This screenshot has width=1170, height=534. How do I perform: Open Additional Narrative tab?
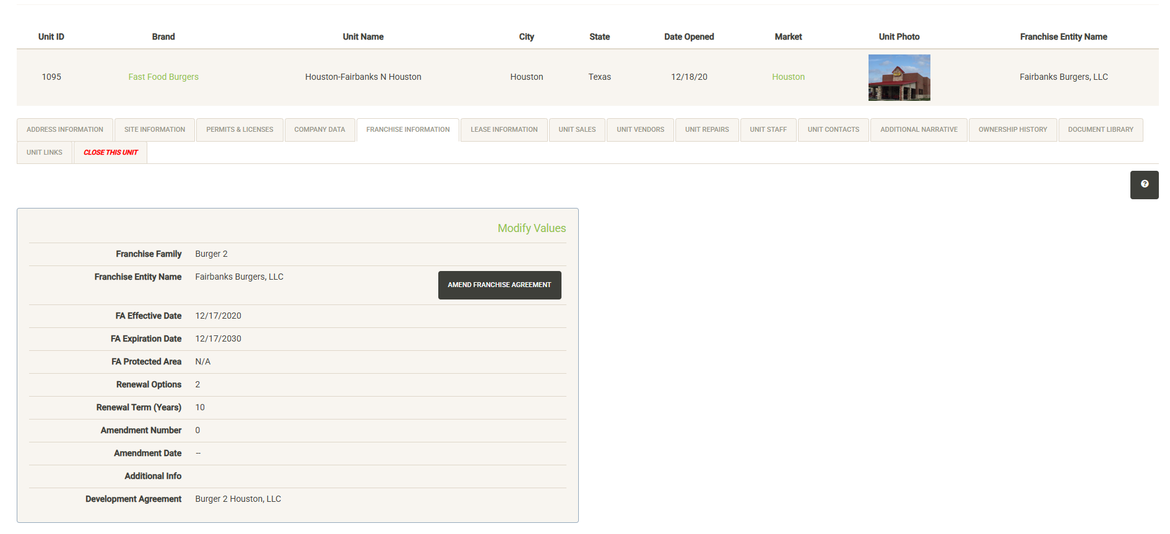(x=919, y=130)
